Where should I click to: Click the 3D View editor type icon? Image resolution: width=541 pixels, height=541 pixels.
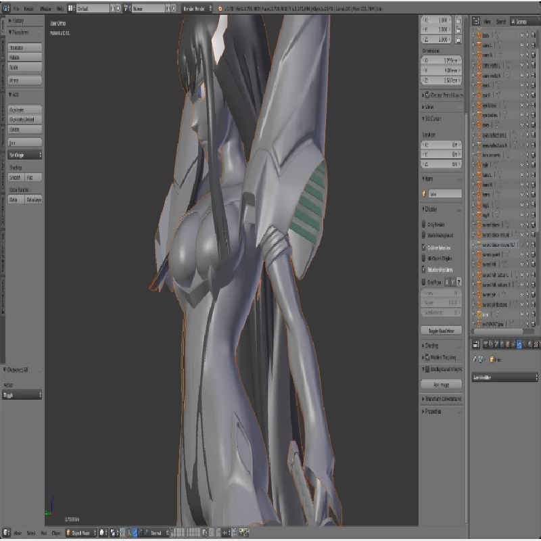pos(5,532)
